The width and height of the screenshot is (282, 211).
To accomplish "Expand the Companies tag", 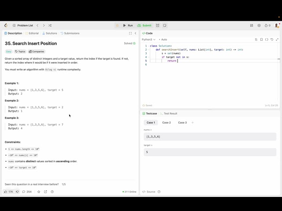I will (x=37, y=51).
